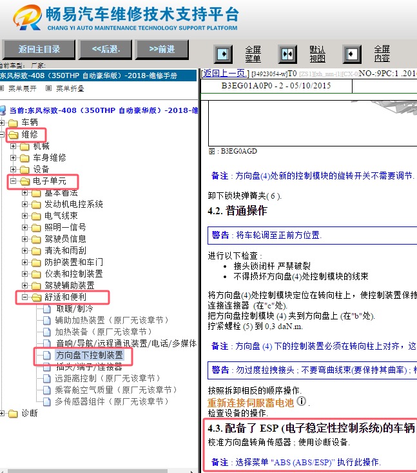Go forward with the >>前进 button

[x=162, y=49]
